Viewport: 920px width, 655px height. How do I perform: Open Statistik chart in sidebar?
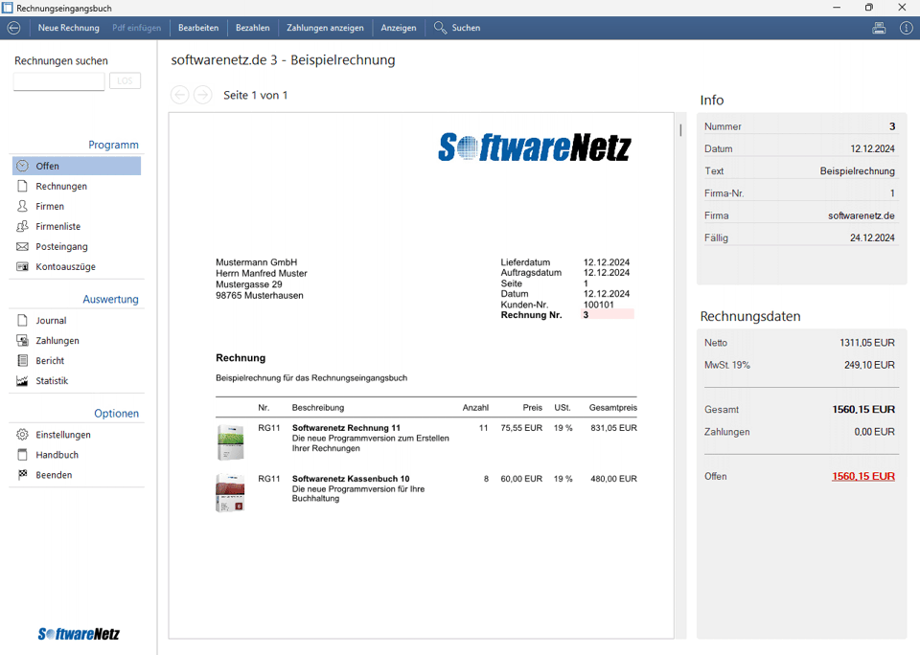(52, 380)
